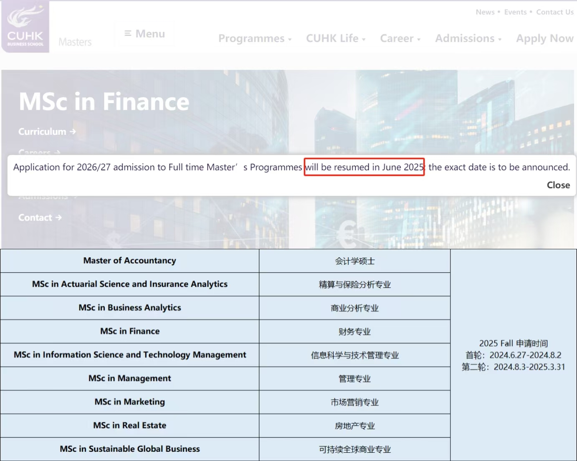This screenshot has width=577, height=461.
Task: Select the MSc in Real Estate cell
Action: point(129,426)
